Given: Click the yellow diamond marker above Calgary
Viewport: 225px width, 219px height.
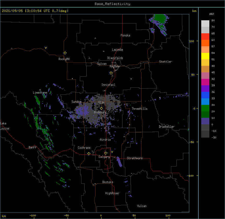Looking at the screenshot, I should [106, 153].
